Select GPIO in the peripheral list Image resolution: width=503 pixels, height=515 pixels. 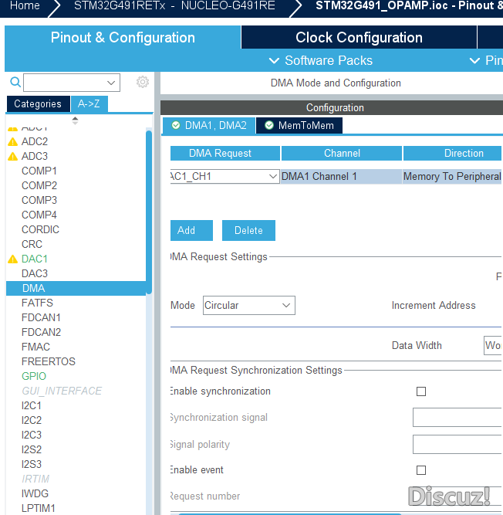tap(34, 376)
